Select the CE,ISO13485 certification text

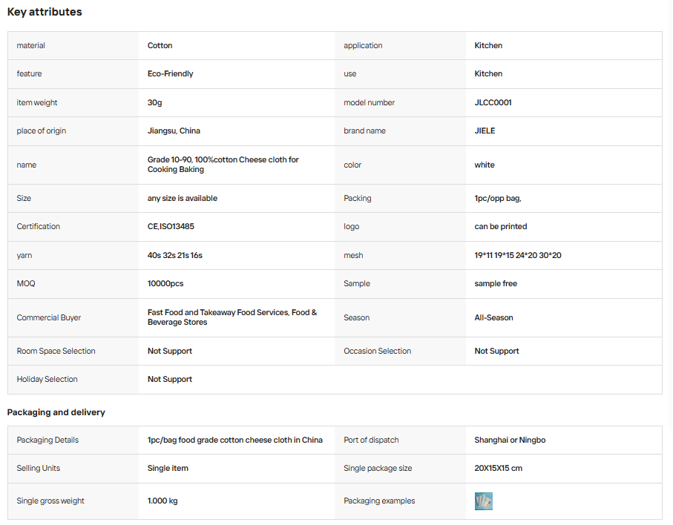pos(171,226)
